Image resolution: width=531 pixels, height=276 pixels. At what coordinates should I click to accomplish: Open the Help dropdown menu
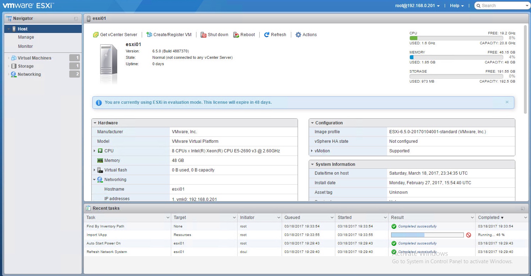tap(457, 6)
